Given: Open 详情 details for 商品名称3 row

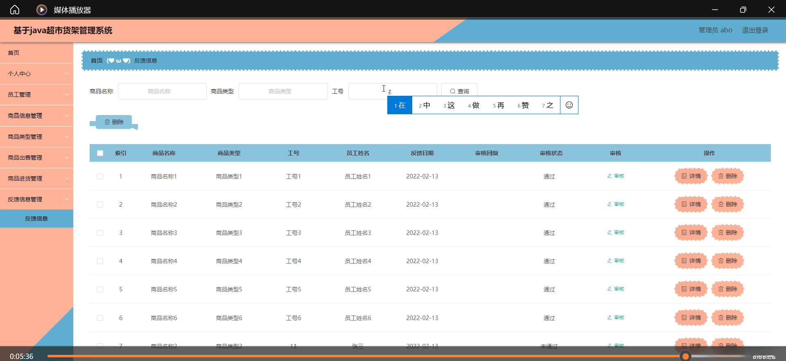Looking at the screenshot, I should tap(691, 232).
